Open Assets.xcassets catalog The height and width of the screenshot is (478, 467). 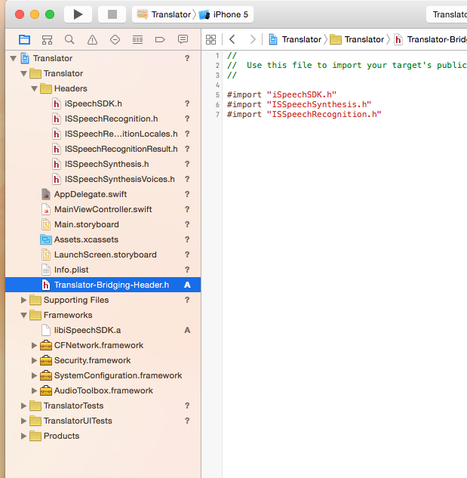click(x=103, y=239)
